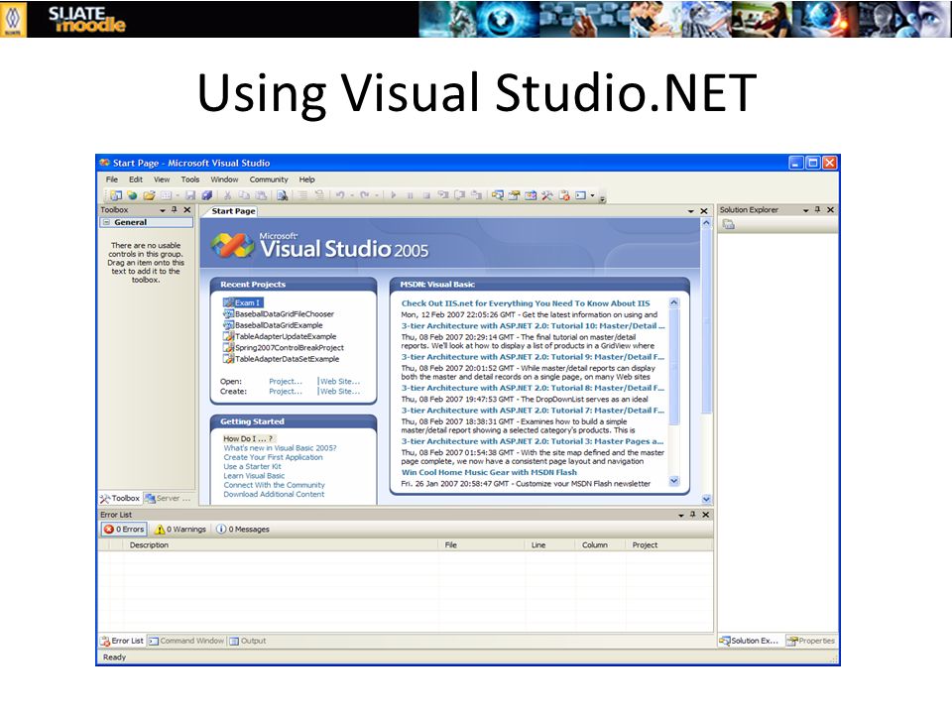Toggle the 0 Messages filter button
The width and height of the screenshot is (952, 714).
243,530
